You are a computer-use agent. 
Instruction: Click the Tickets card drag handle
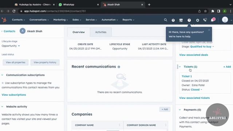[177, 67]
